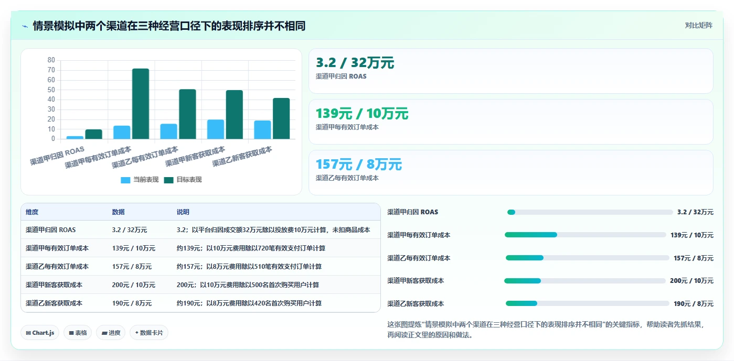Click the explanation mentioning 720笔有效支付订单
Viewport: 734px width, 361px height.
251,248
